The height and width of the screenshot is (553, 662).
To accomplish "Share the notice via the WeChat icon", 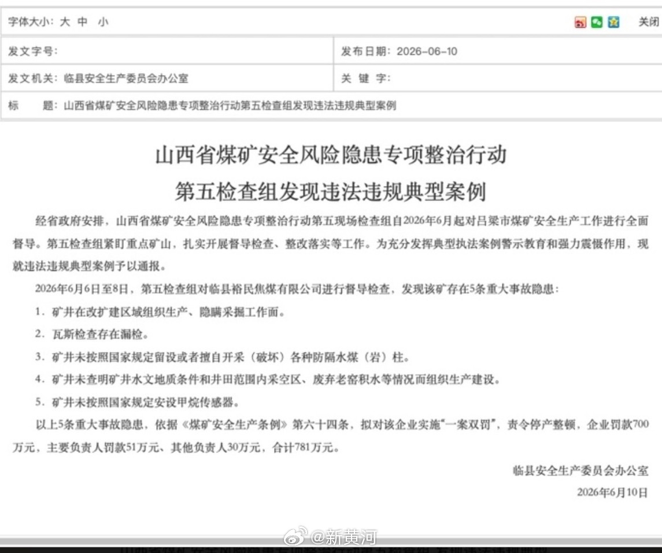I will [597, 22].
